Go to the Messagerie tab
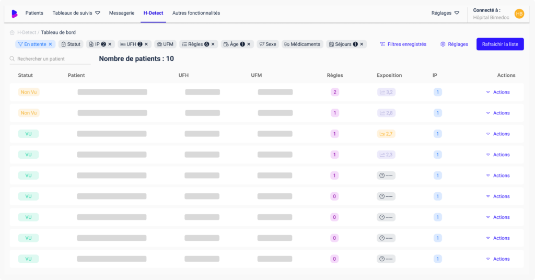Viewport: 535px width, 280px height. point(121,13)
